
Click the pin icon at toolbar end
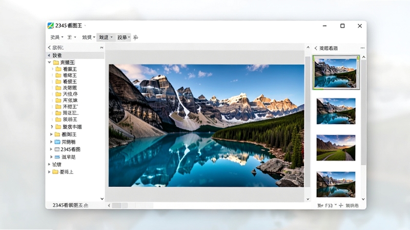[x=135, y=37]
